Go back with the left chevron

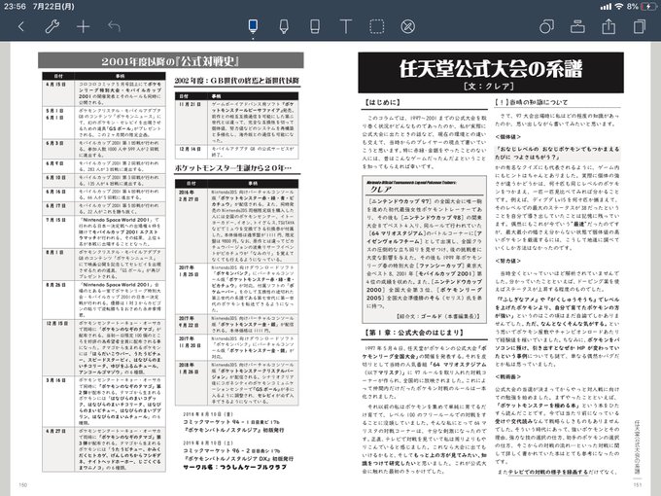click(x=21, y=27)
